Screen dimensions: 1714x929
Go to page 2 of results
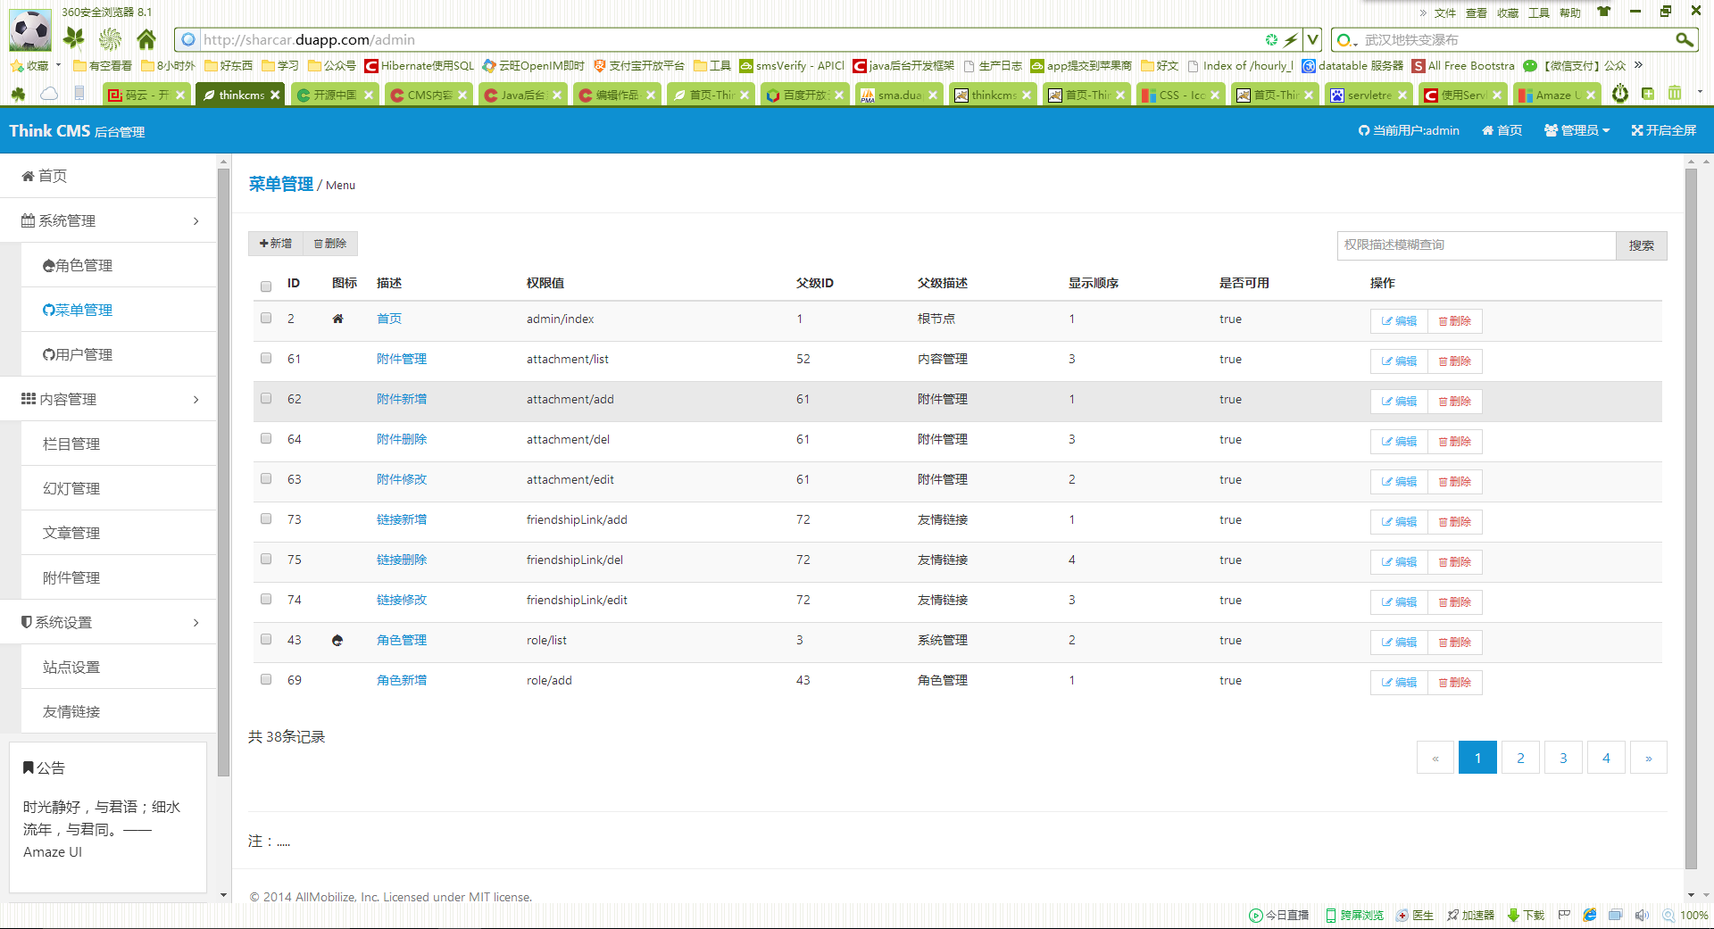[x=1520, y=758]
